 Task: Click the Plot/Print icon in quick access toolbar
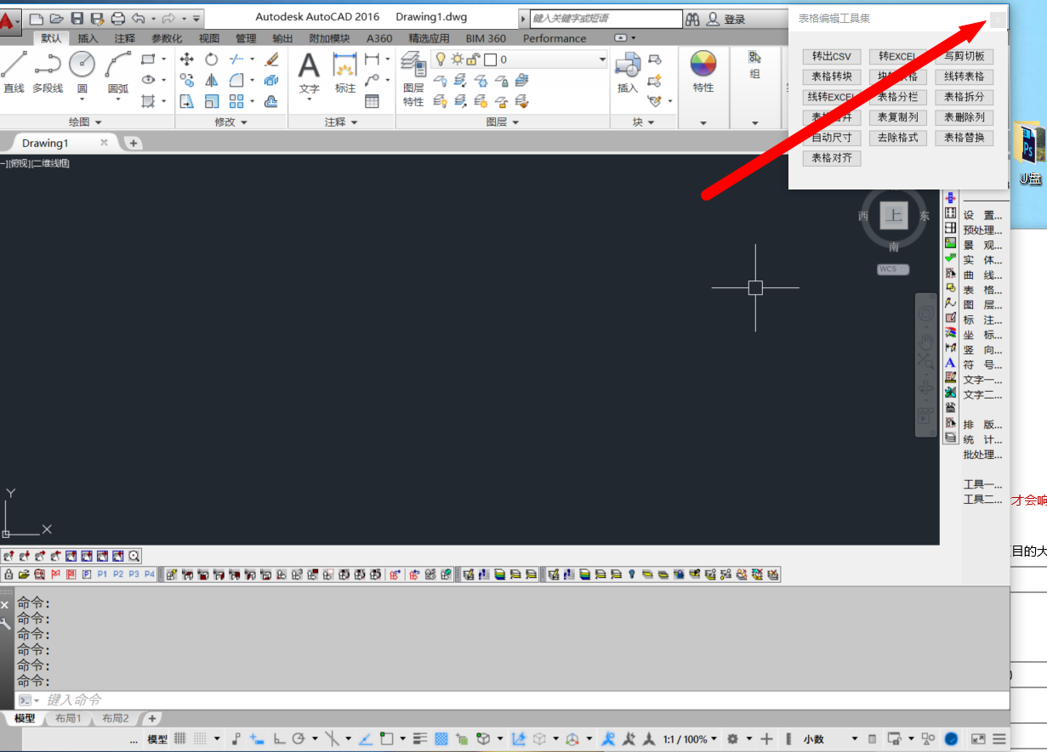click(x=118, y=18)
